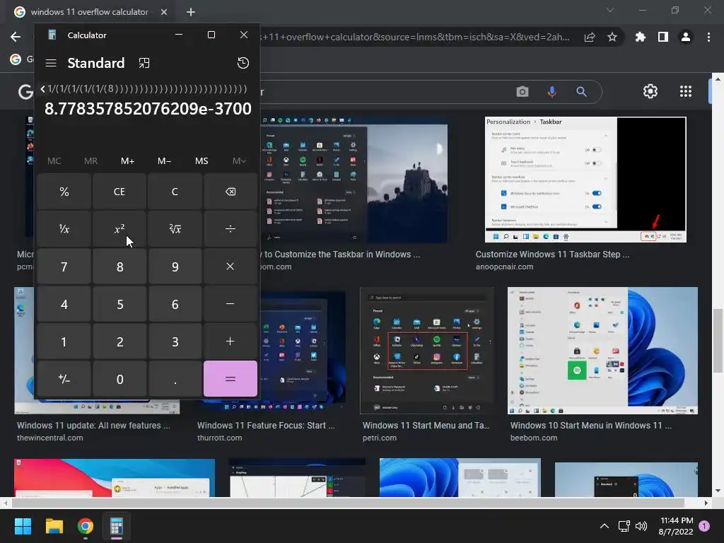Open the volume speaker tray icon

(x=641, y=526)
